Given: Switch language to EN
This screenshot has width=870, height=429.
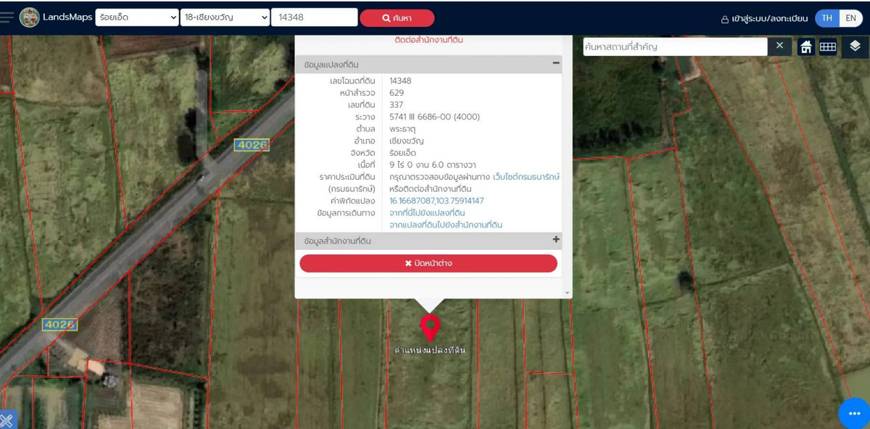Looking at the screenshot, I should click(x=851, y=18).
